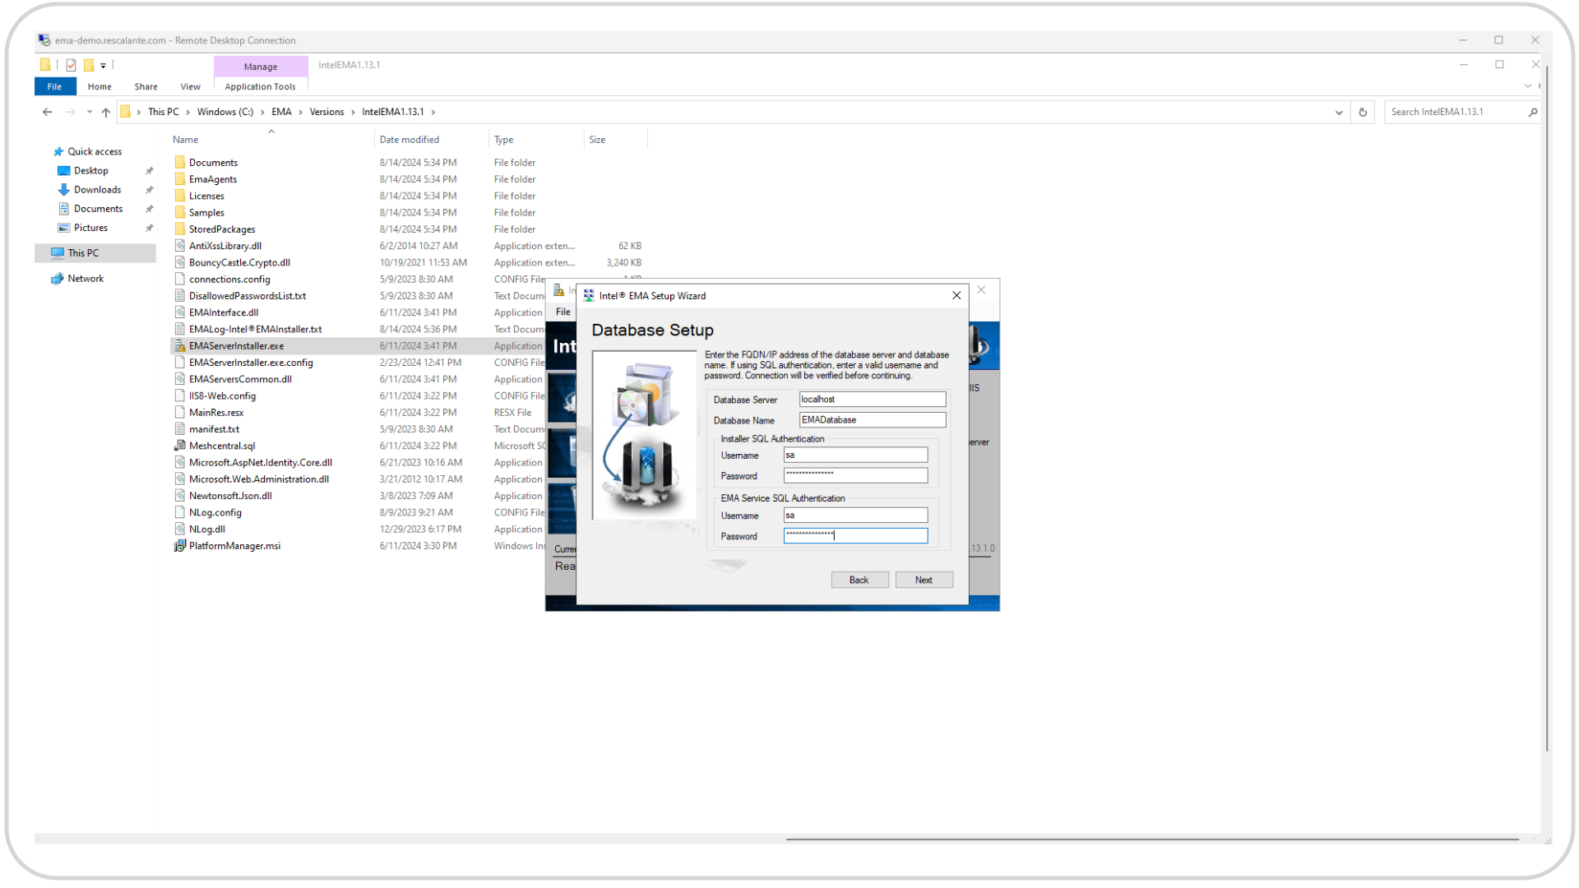Open the Home ribbon tab
The width and height of the screenshot is (1579, 888).
click(100, 86)
